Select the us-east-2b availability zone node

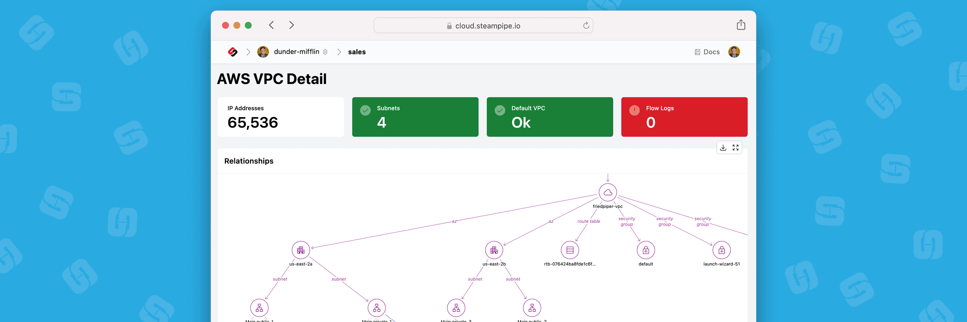coord(494,250)
